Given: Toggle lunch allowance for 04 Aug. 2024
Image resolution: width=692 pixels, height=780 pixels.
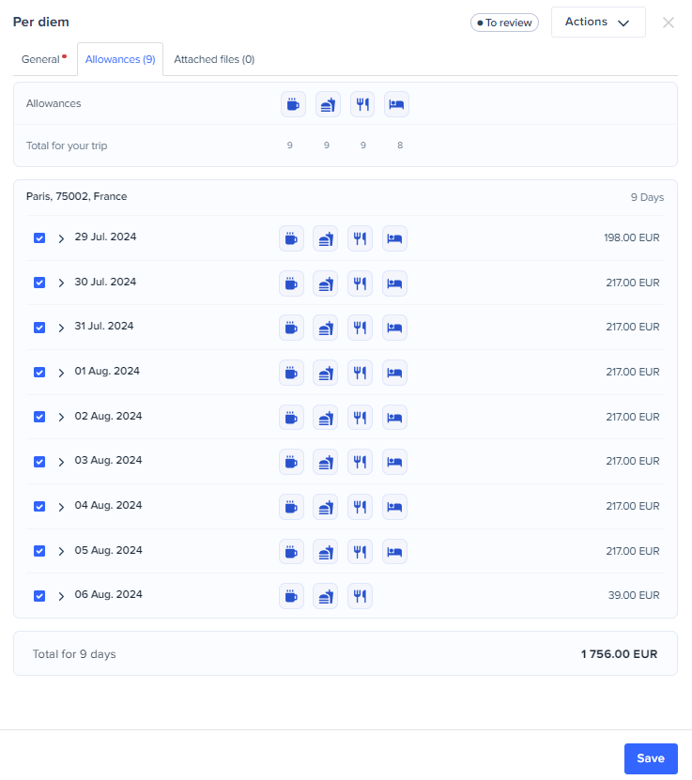Looking at the screenshot, I should coord(326,507).
